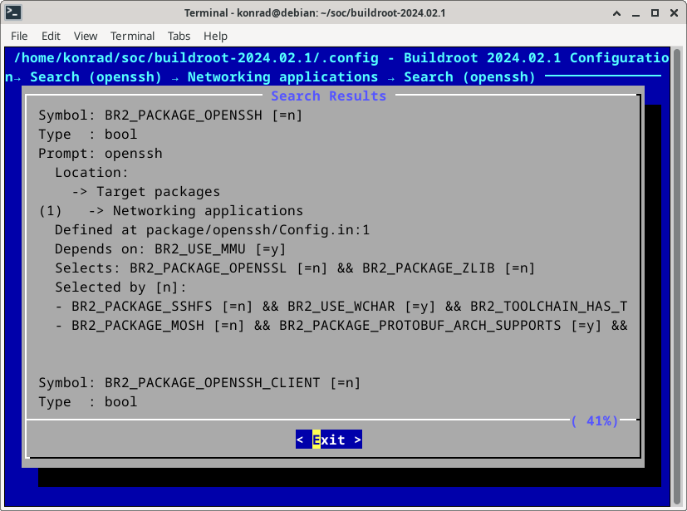Click the 'Location:' label

[x=91, y=173]
